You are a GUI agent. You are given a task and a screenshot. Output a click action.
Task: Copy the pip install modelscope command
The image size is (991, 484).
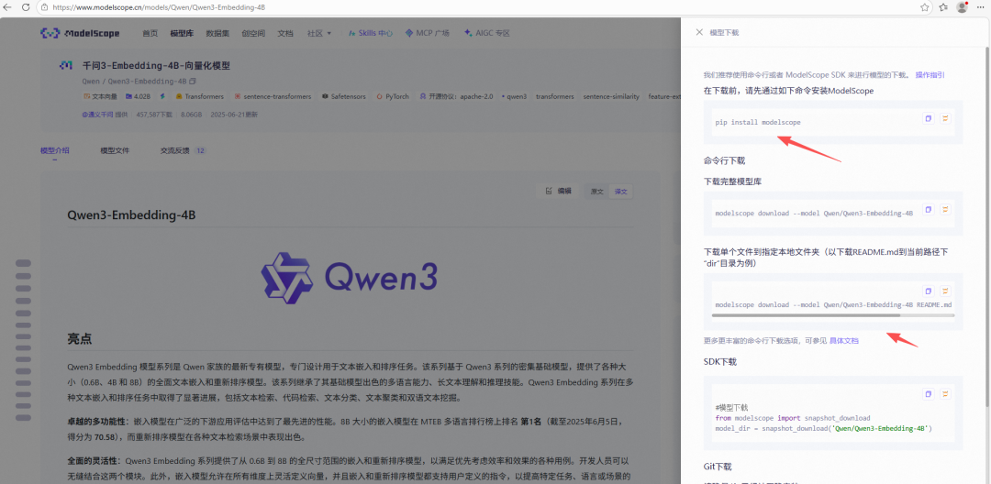pos(928,118)
